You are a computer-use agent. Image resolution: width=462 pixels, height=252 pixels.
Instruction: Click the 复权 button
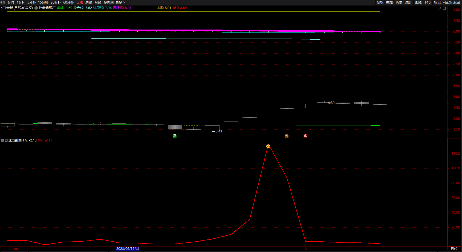click(380, 2)
